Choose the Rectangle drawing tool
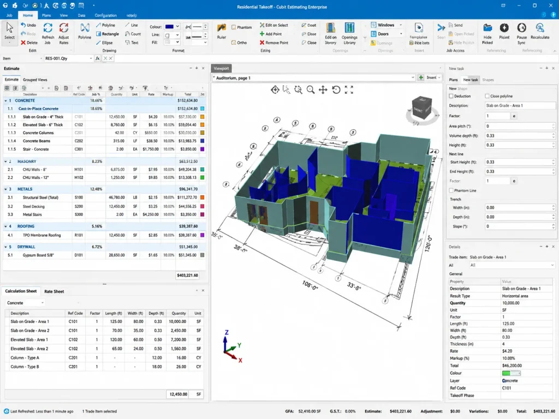This screenshot has height=419, width=559. pos(108,34)
